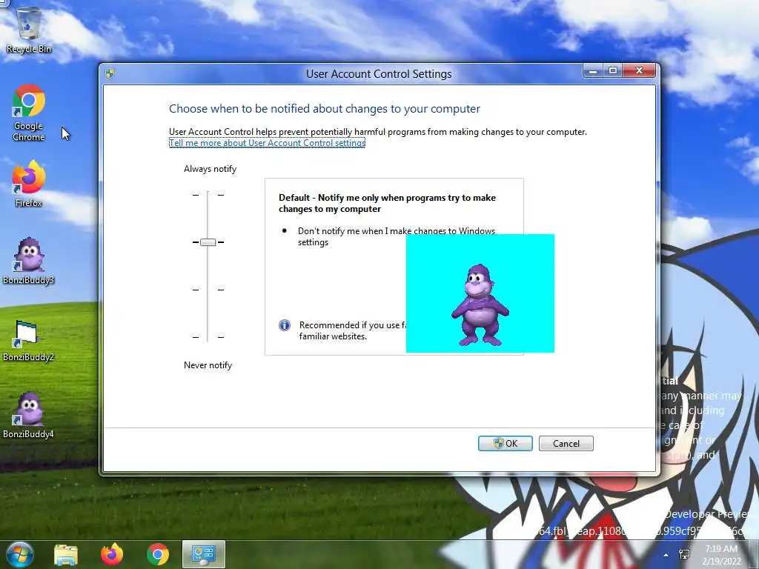This screenshot has width=759, height=569.
Task: Click the 'User Account Control Settings' title text
Action: click(x=379, y=74)
